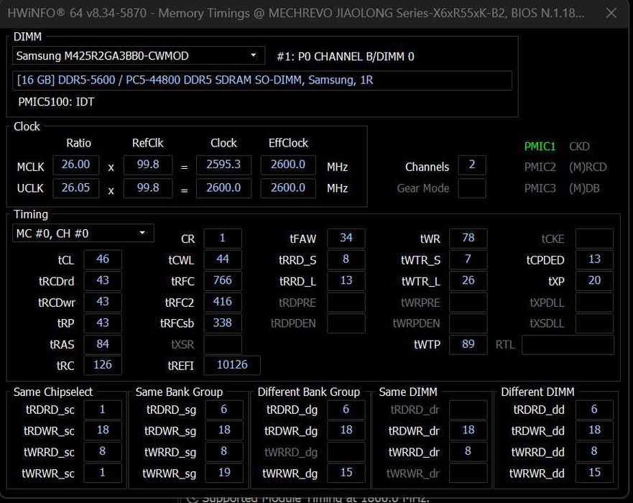Click the PMIC1 indicator

540,147
